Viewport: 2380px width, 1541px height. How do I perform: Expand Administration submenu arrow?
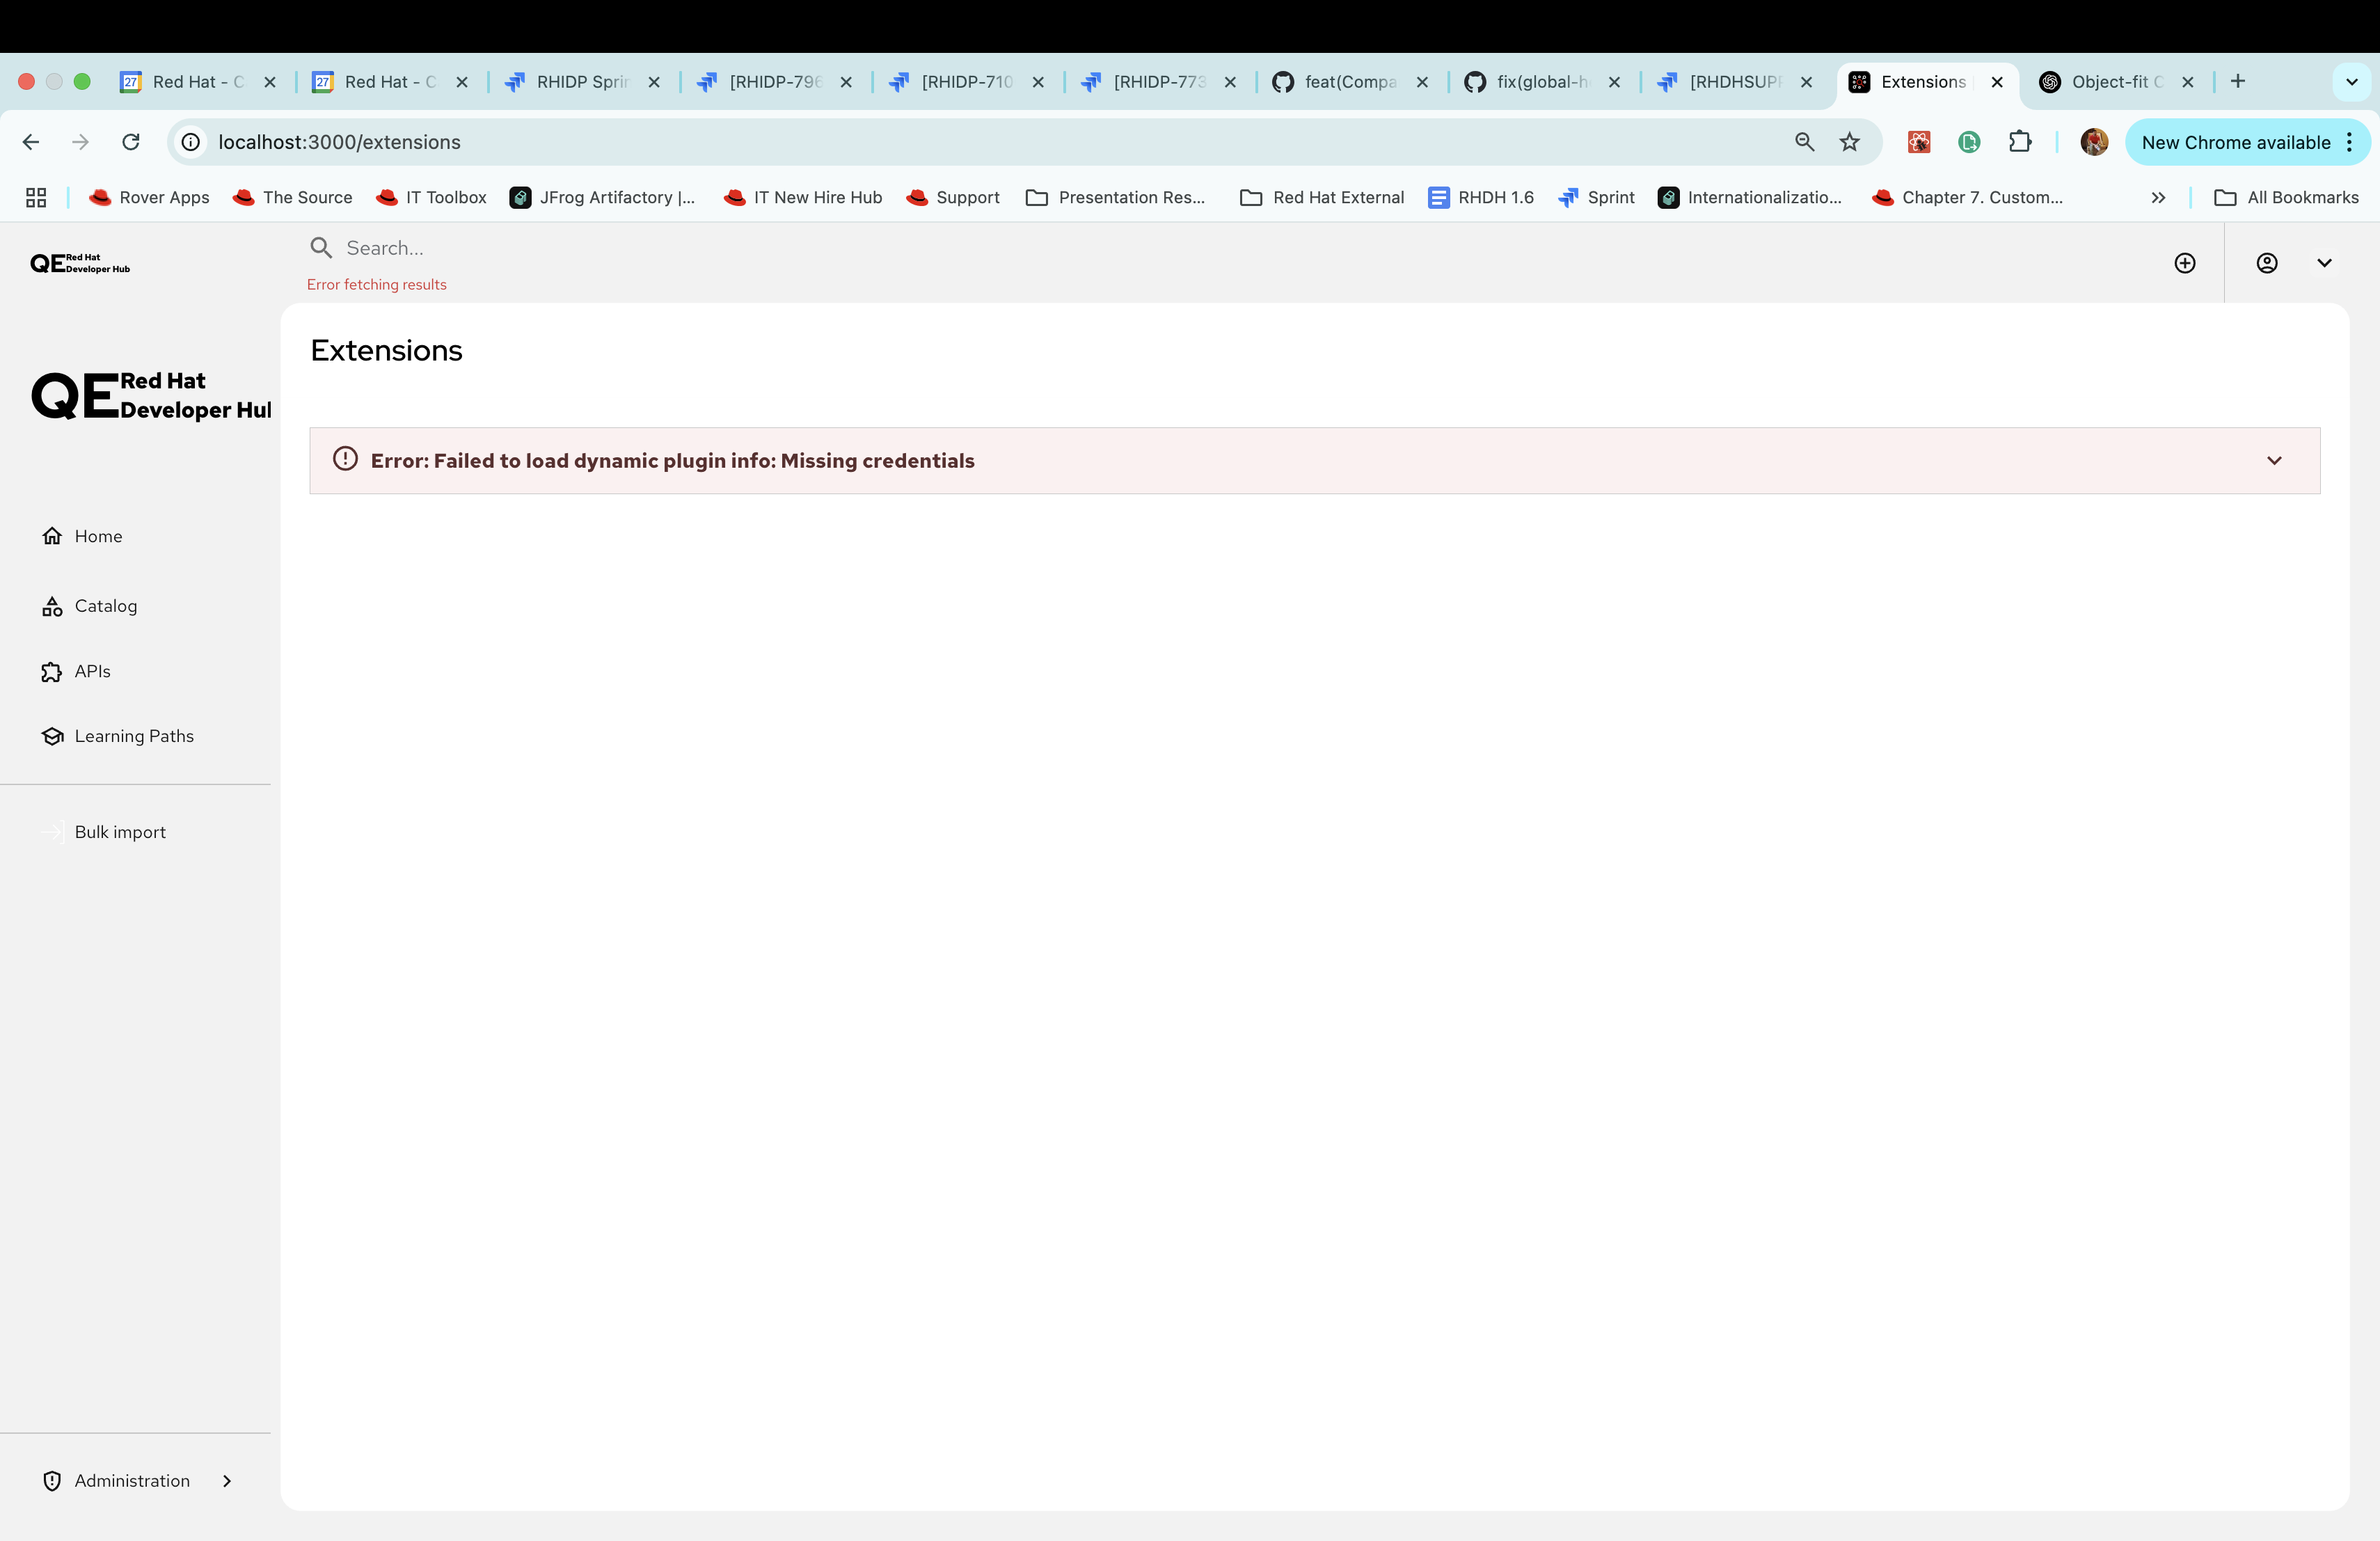pos(227,1481)
